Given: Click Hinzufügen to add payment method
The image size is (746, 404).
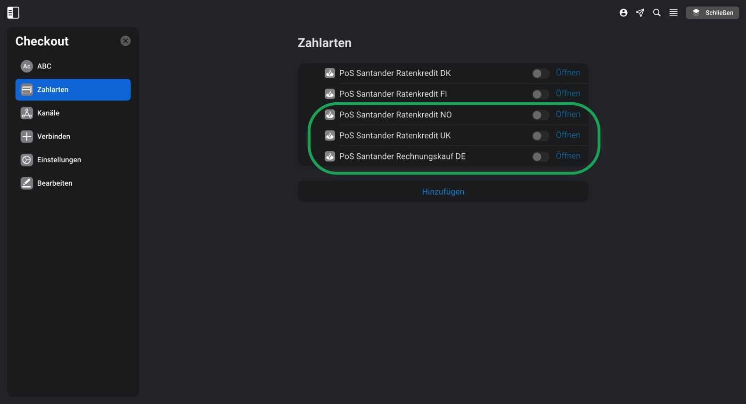Looking at the screenshot, I should pos(443,191).
